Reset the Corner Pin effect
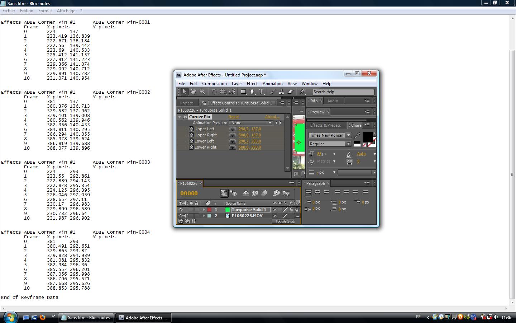 click(x=234, y=117)
